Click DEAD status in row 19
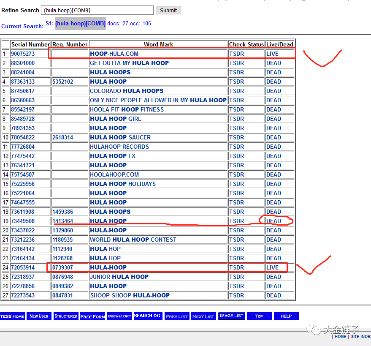The width and height of the screenshot is (371, 346). click(x=274, y=221)
